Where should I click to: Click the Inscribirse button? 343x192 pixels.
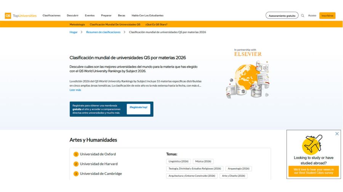point(327,16)
